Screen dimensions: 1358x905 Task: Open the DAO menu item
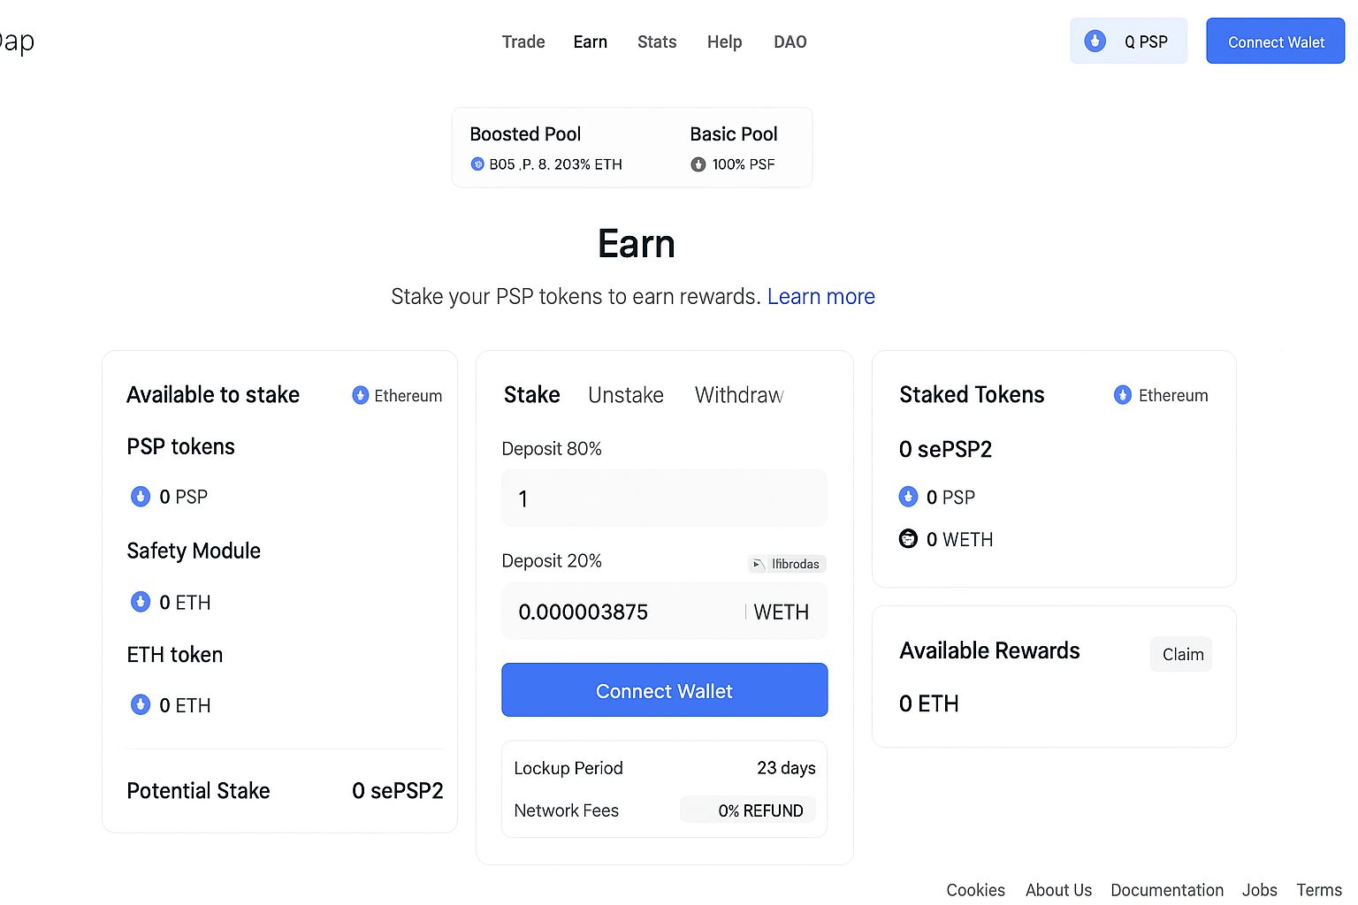click(790, 42)
